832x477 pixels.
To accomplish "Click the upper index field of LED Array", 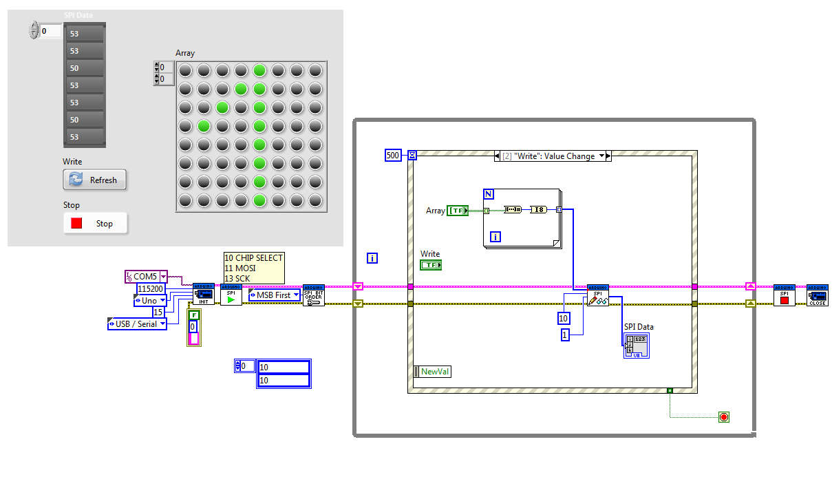I will coord(166,67).
